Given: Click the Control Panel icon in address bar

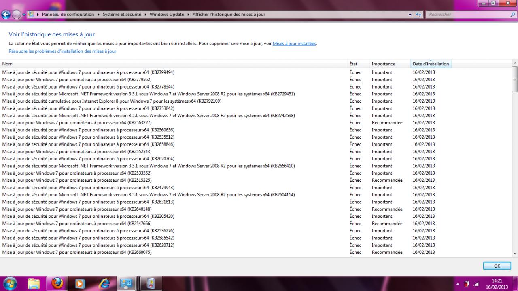Looking at the screenshot, I should (x=31, y=15).
